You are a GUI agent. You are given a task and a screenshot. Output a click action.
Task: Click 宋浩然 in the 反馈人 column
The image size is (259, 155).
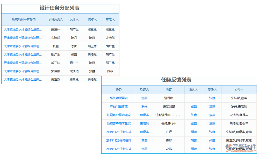pyautogui.click(x=144, y=123)
